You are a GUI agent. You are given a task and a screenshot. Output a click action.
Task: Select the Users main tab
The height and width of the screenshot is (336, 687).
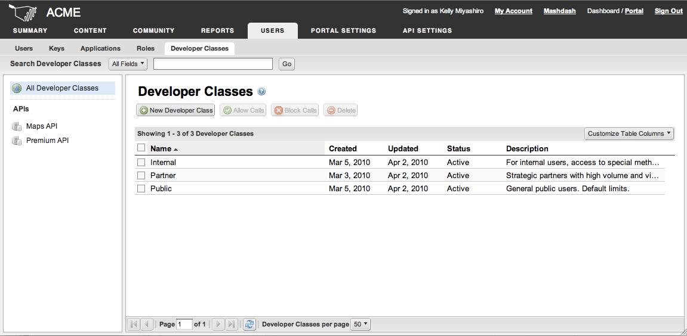(x=273, y=30)
